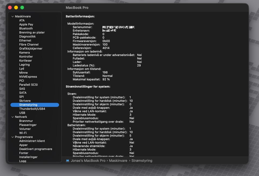Click the laptop icon in the path bar
The image size is (259, 176).
(x=67, y=161)
